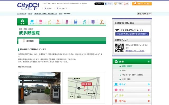
Task: Select the 食べる fork and knife icon
Action: point(58,22)
